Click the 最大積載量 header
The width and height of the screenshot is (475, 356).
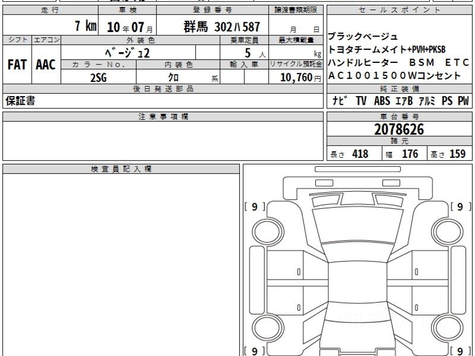[x=296, y=40]
